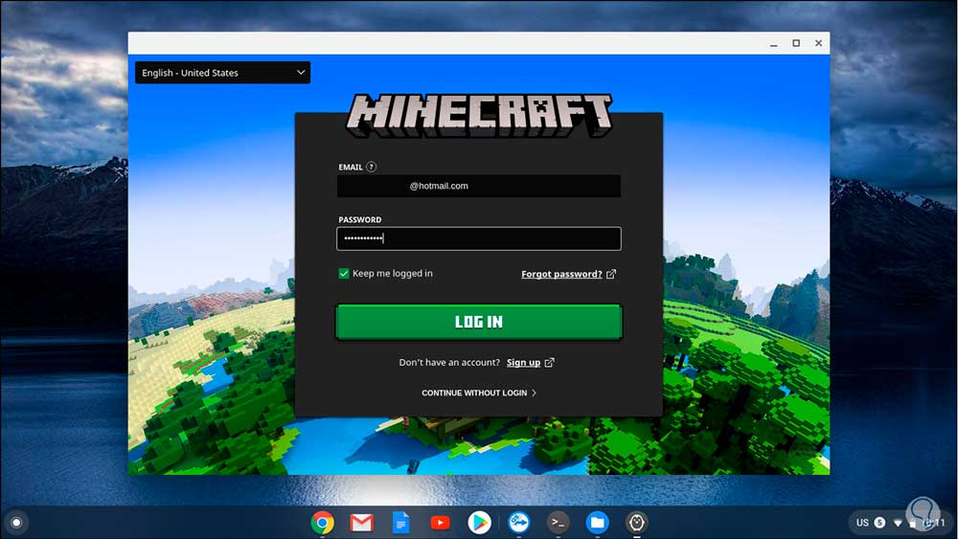This screenshot has height=539, width=958.
Task: Click the Linux penguin app shelf icon
Action: [637, 523]
